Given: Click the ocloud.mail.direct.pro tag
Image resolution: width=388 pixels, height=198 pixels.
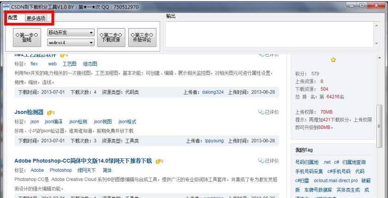Looking at the screenshot, I should click(336, 181).
